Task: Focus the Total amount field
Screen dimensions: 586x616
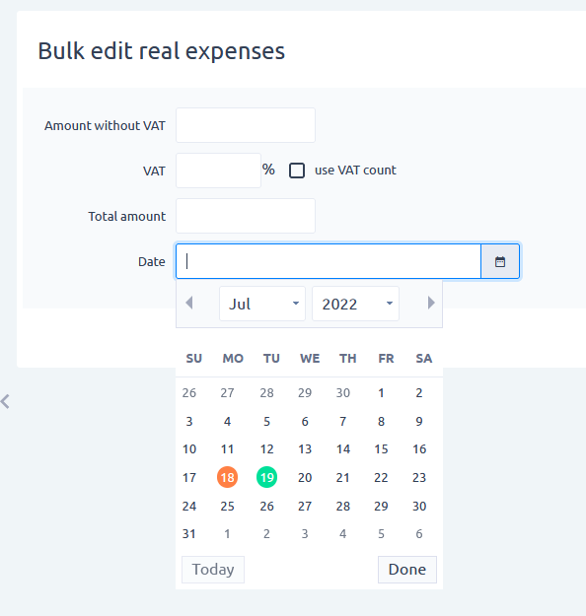Action: click(246, 216)
